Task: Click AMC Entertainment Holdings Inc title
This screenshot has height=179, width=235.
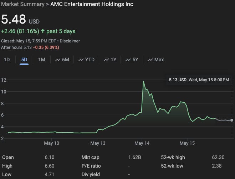Action: point(92,4)
